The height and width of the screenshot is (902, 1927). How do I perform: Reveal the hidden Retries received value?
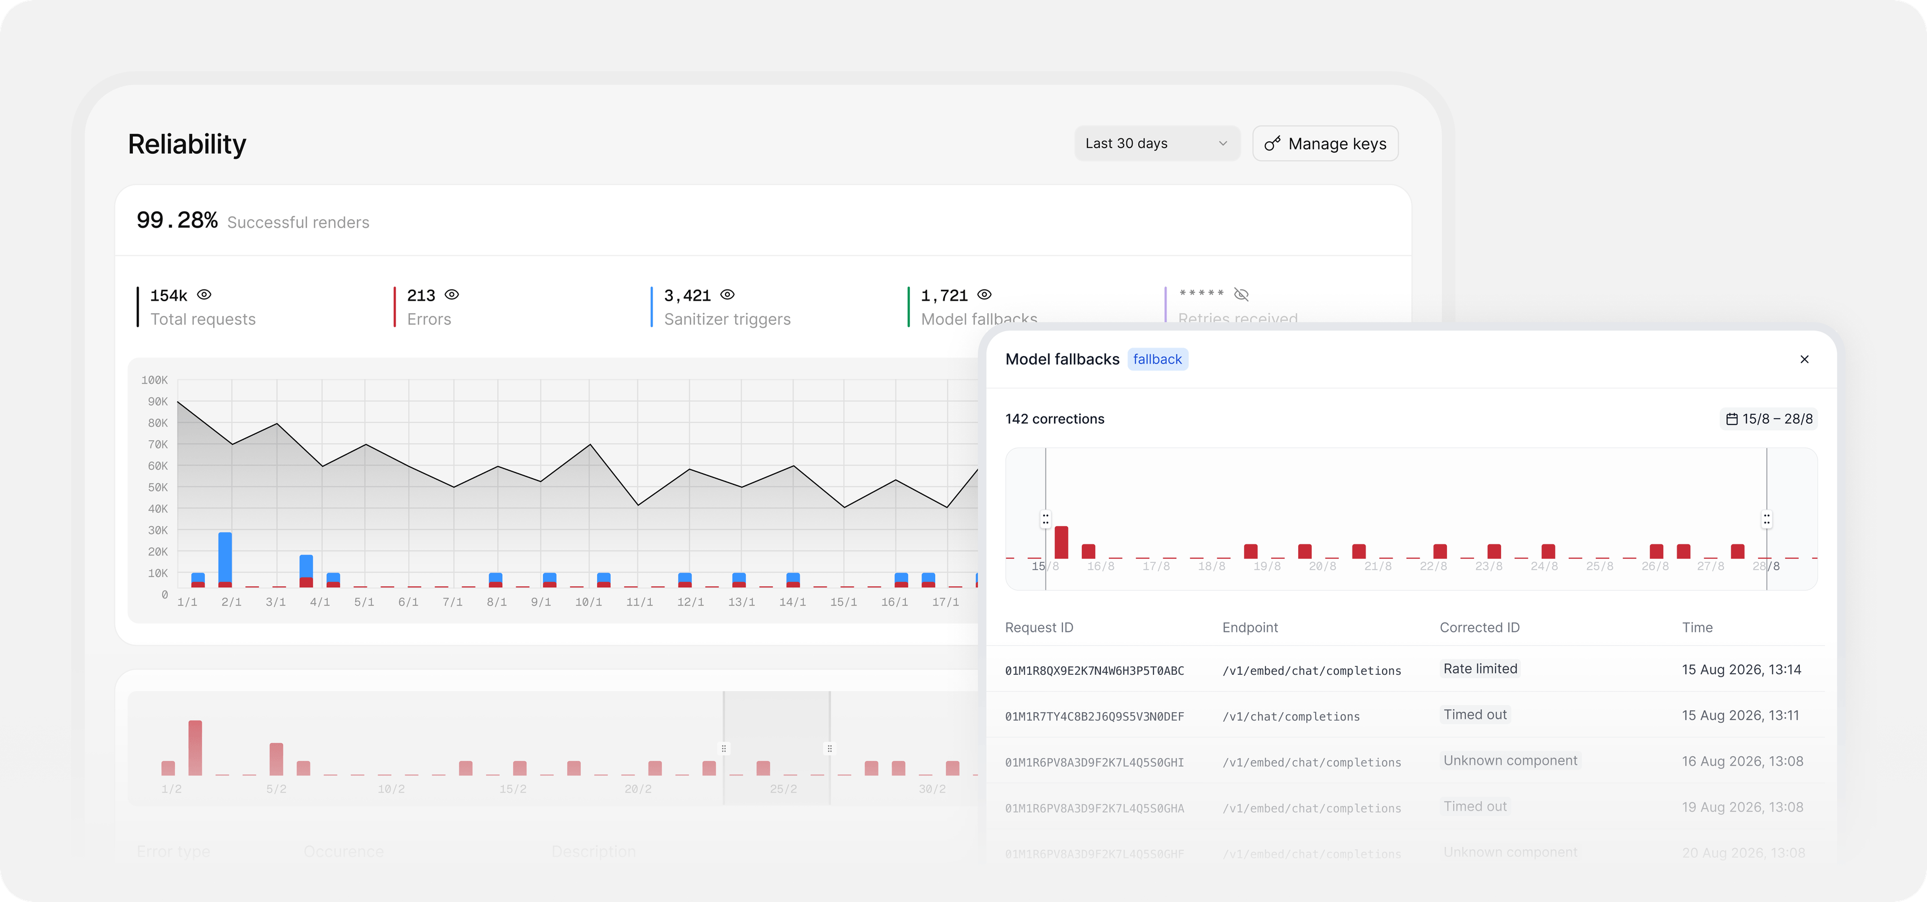(x=1241, y=294)
